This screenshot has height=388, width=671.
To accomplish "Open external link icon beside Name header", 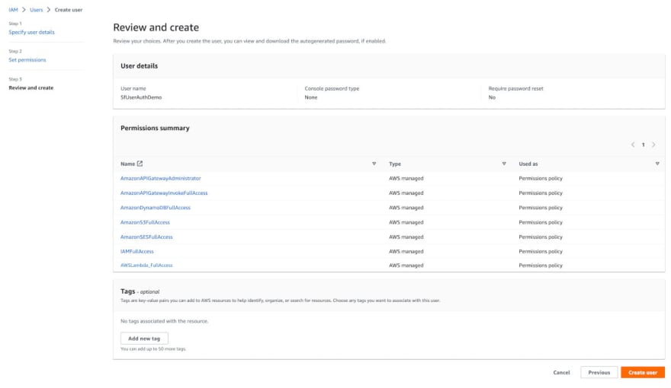I will (140, 164).
